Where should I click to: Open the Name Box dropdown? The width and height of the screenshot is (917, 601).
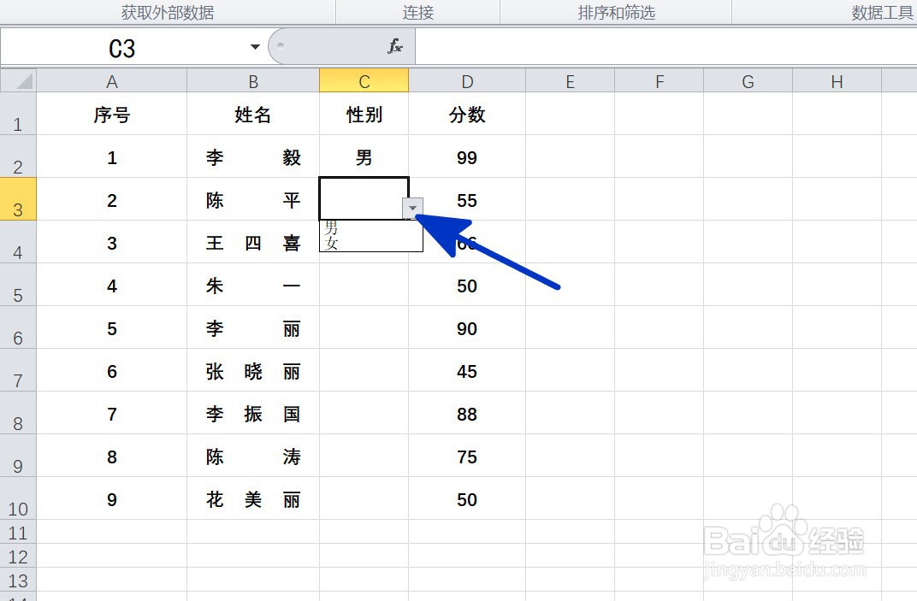pos(254,47)
